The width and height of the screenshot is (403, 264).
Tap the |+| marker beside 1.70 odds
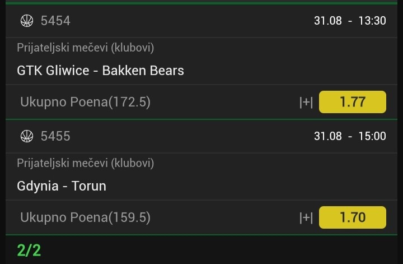pyautogui.click(x=306, y=217)
